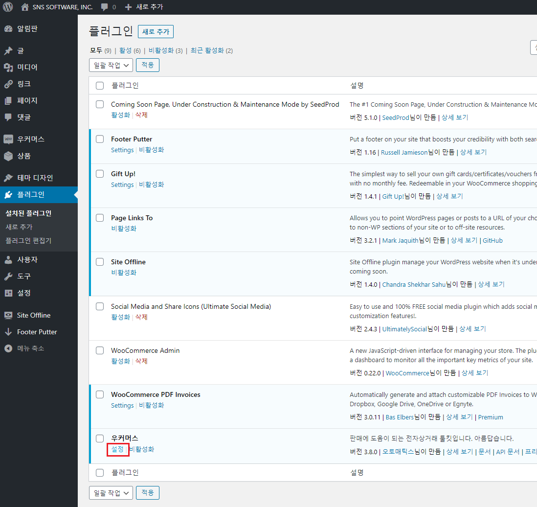Sort by 플러그인 column header
The height and width of the screenshot is (507, 537).
click(125, 86)
